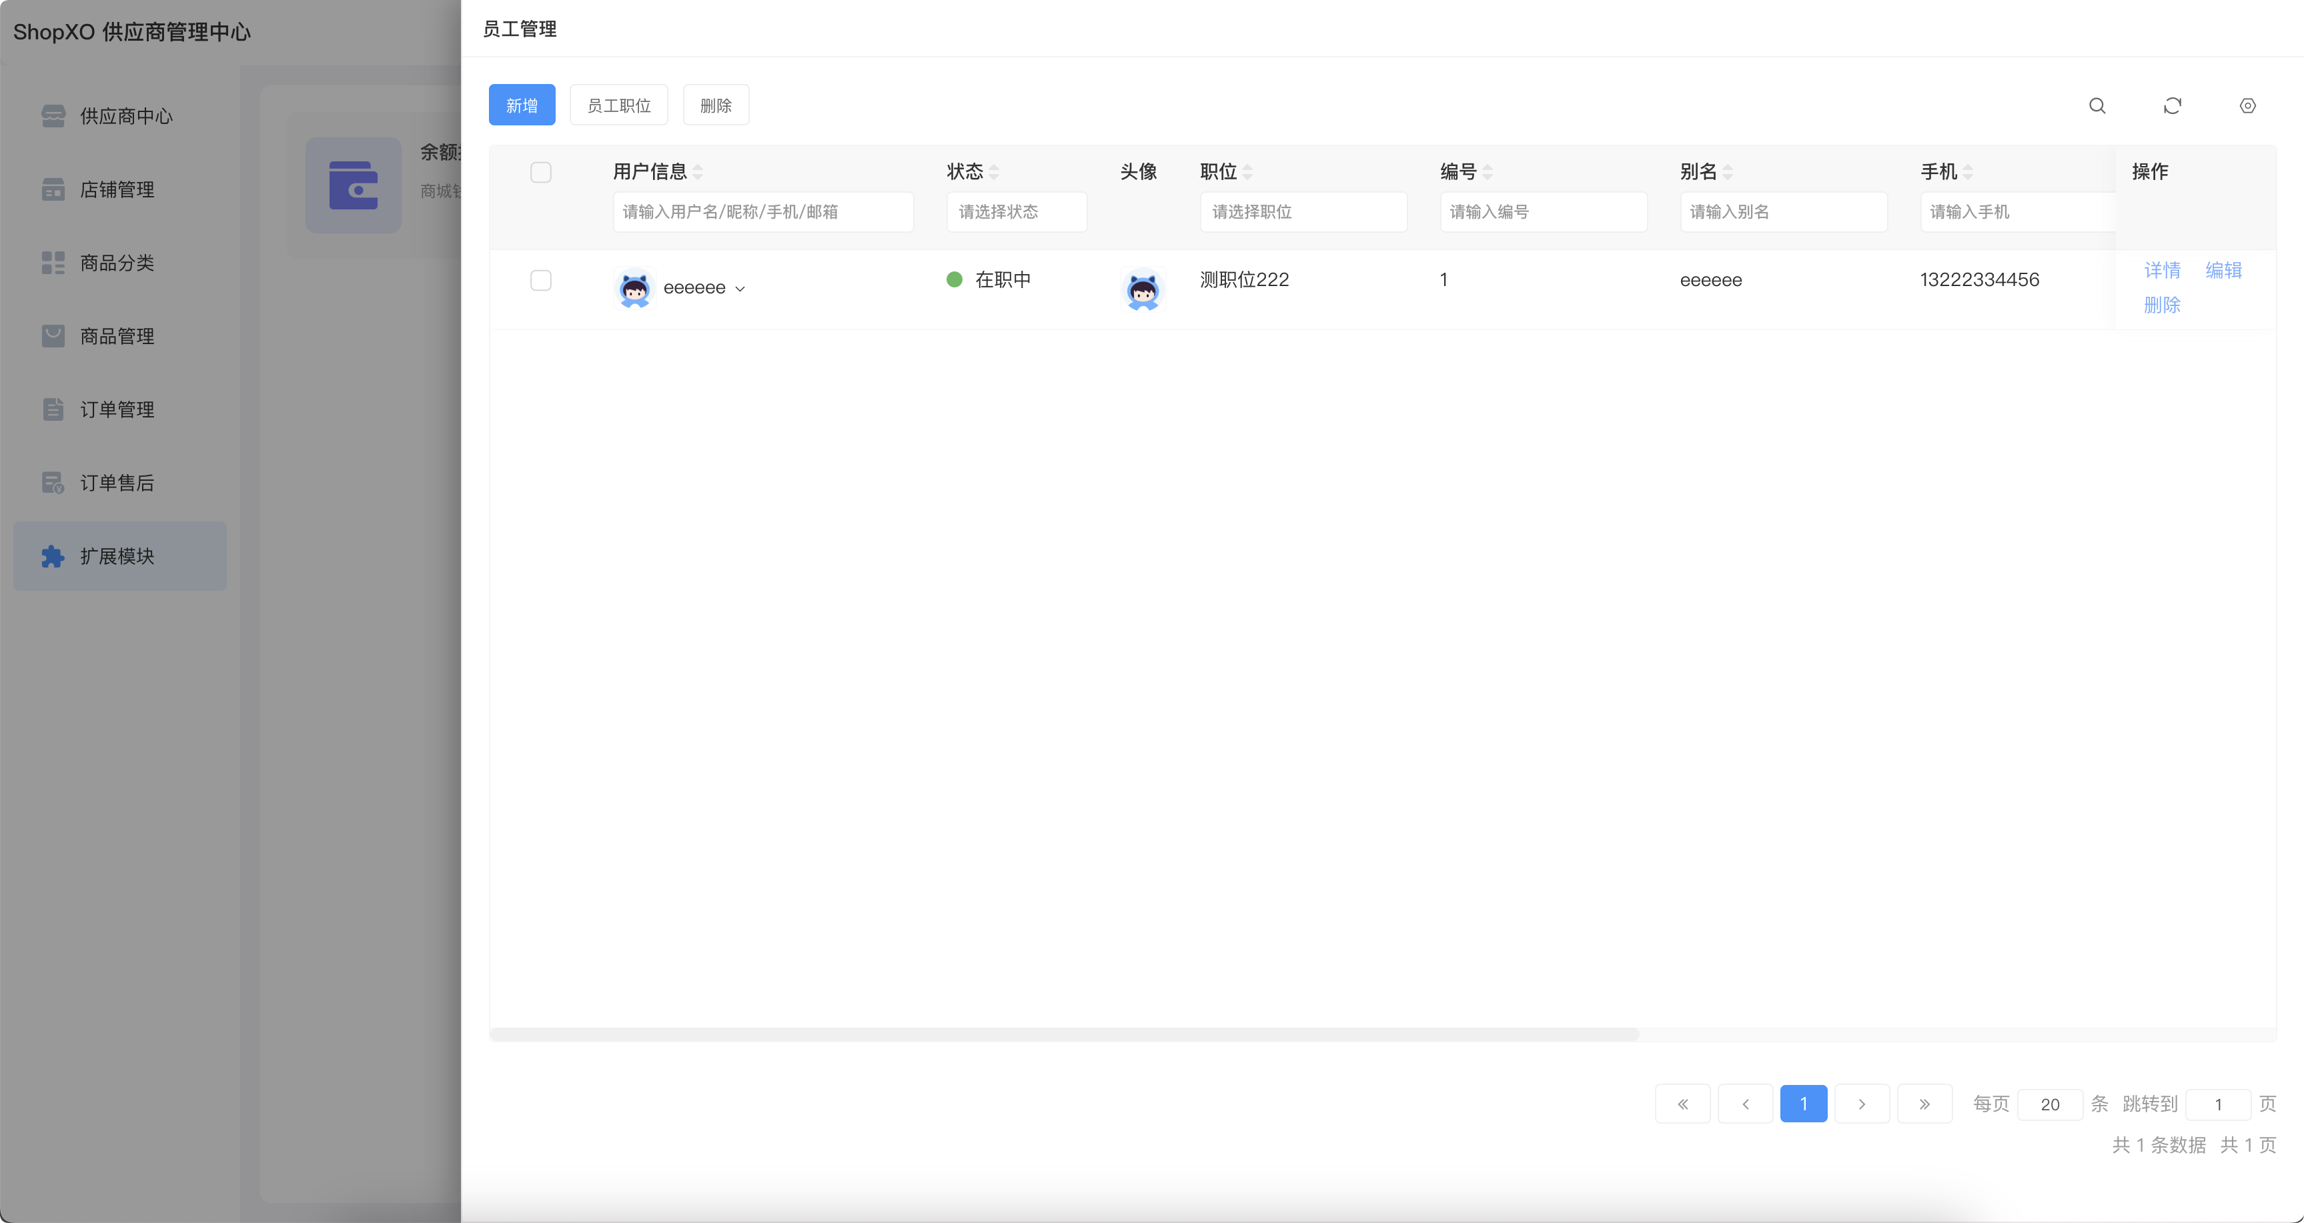Click the 订单售后 icon in sidebar
Image resolution: width=2304 pixels, height=1223 pixels.
pyautogui.click(x=53, y=483)
